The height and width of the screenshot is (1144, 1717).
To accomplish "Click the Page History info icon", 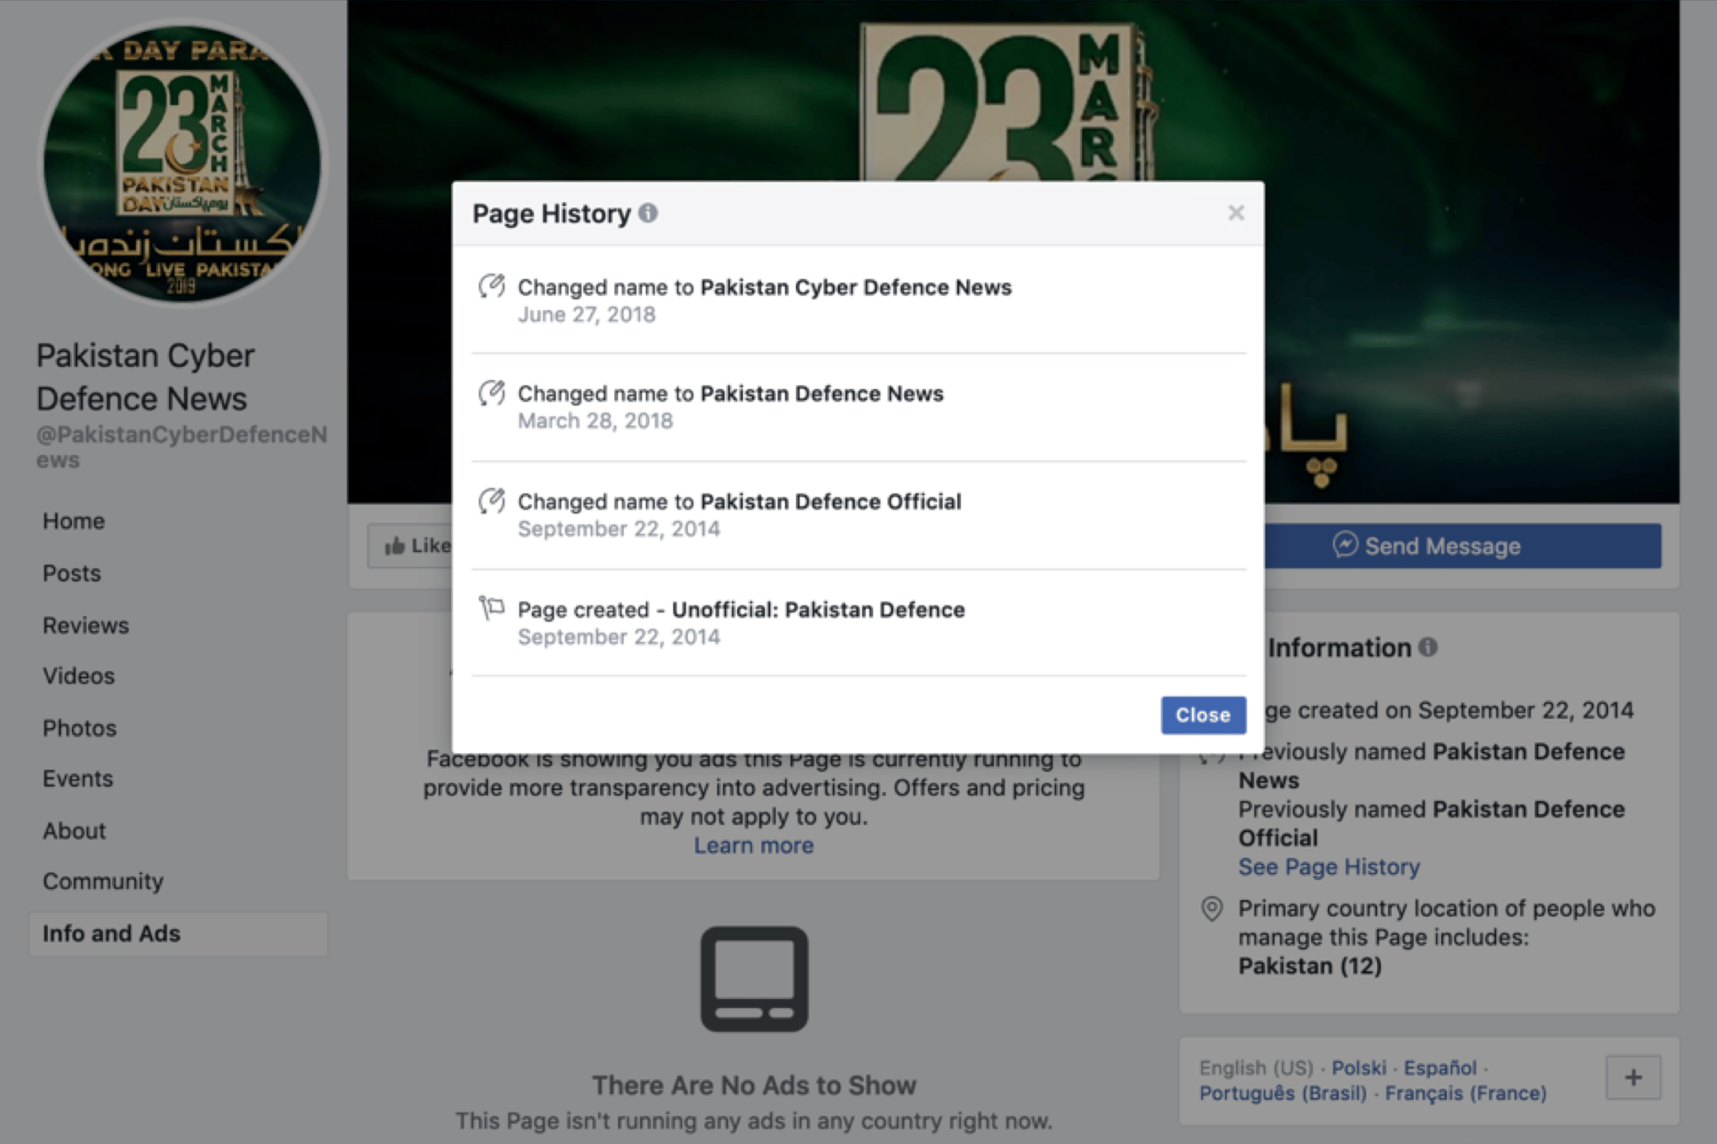I will click(x=648, y=213).
